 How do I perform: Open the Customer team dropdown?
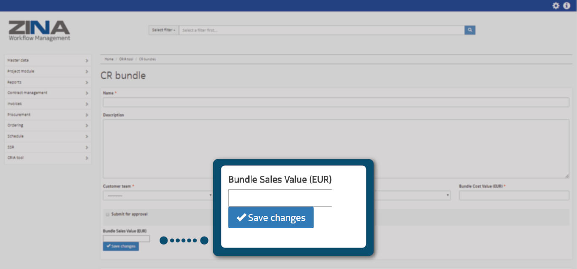point(158,196)
